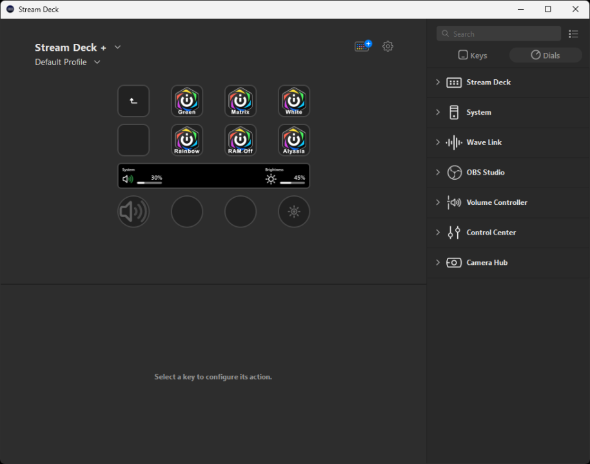
Task: Click the Search actions field
Action: (498, 33)
